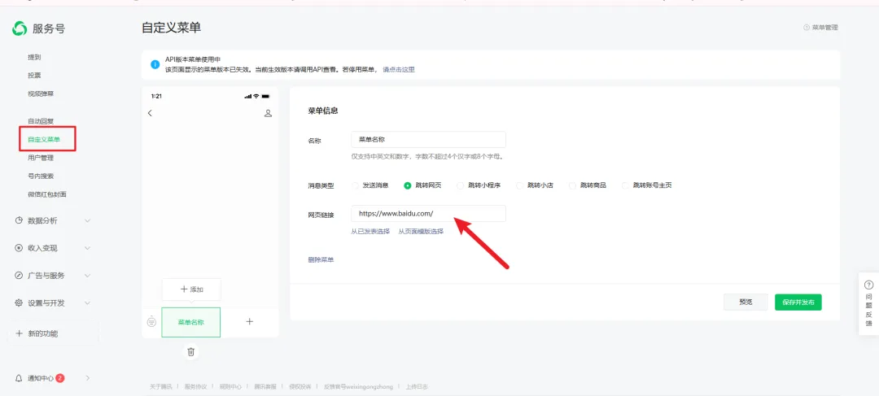
Task: Open 自定义菜单 in the sidebar
Action: (44, 140)
